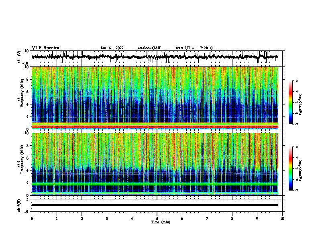This screenshot has height=245, width=318.
Task: Click the "5" tick on the time axis
Action: [157, 219]
